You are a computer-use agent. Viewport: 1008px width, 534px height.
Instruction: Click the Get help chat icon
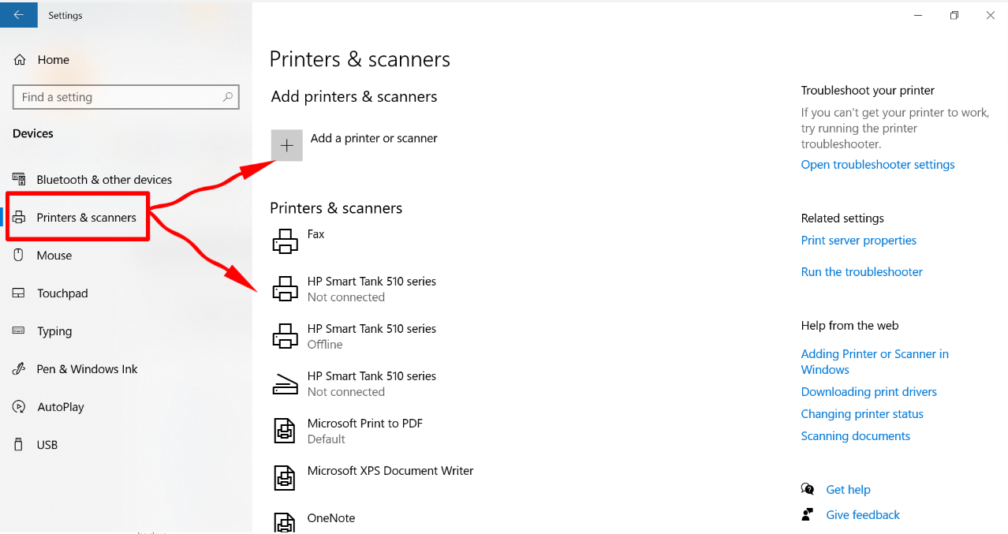[x=808, y=489]
